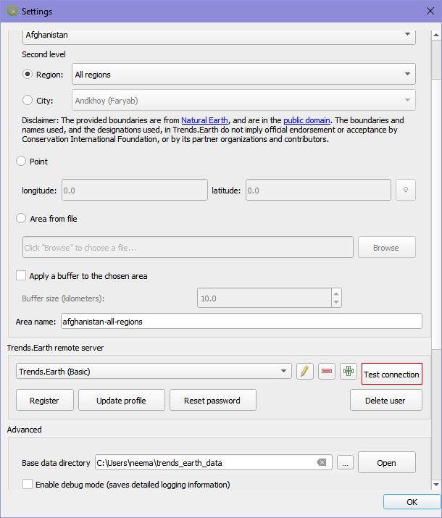Open the base data directory folder
Image resolution: width=442 pixels, height=518 pixels.
click(386, 462)
